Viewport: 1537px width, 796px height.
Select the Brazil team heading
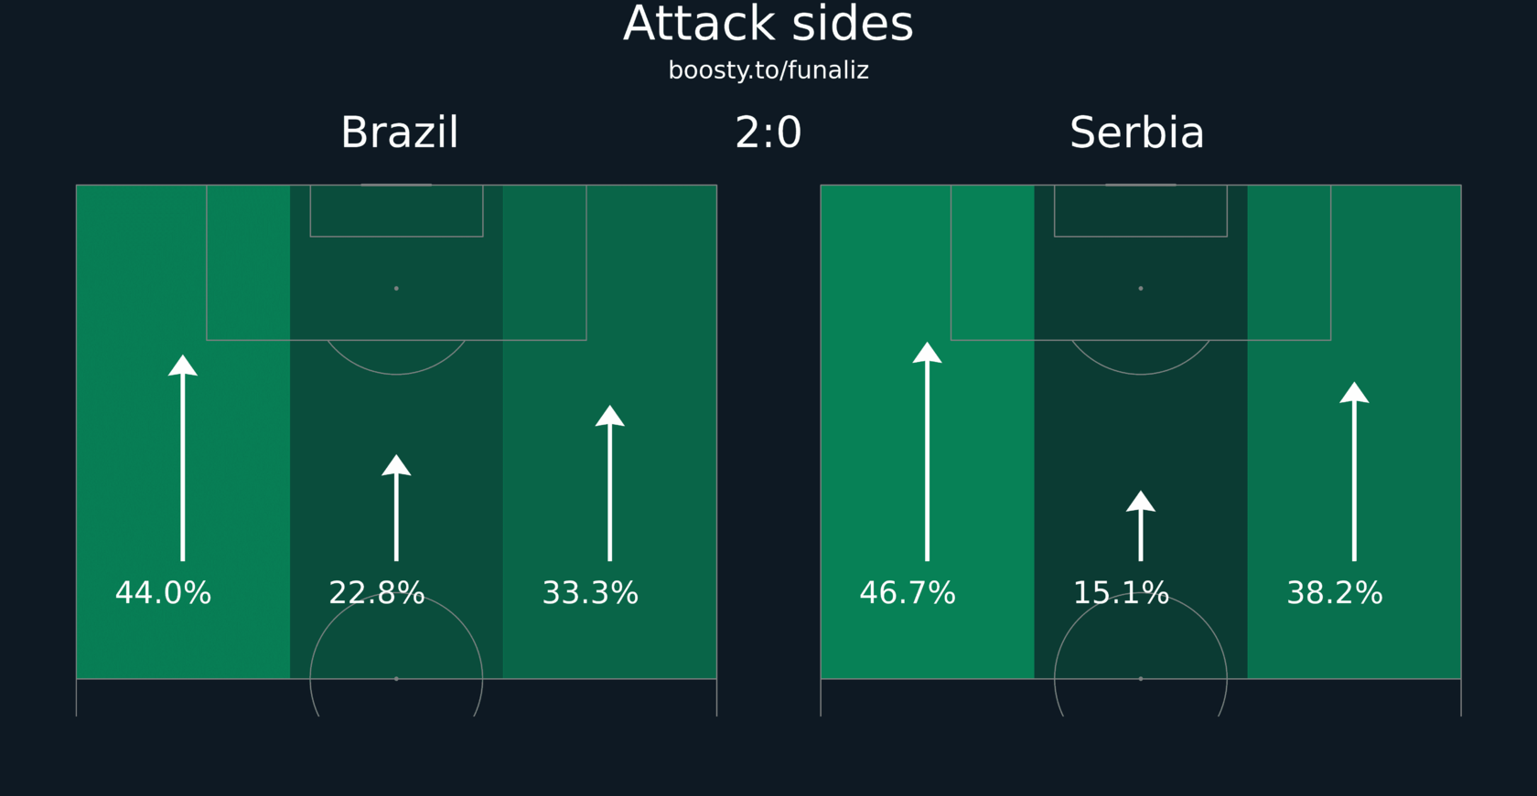click(400, 133)
